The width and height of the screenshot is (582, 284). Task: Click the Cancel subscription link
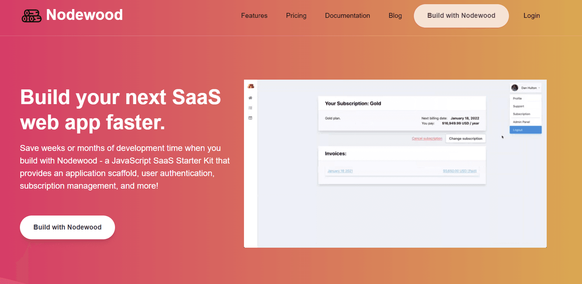pos(427,139)
